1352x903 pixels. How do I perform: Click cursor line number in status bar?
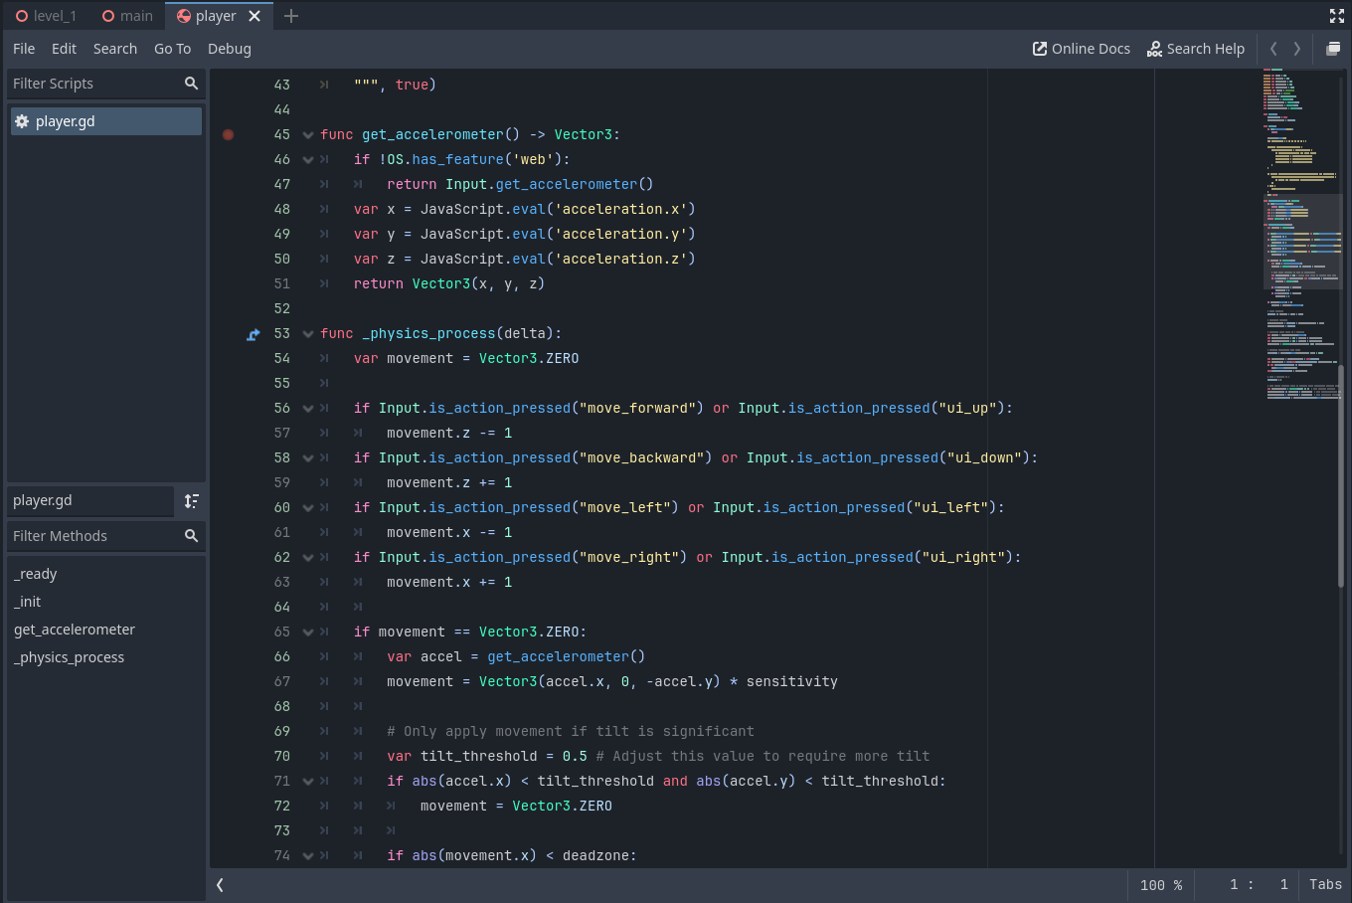pyautogui.click(x=1234, y=885)
